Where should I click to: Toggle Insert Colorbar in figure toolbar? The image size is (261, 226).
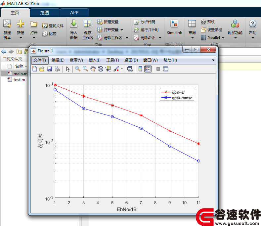point(140,69)
